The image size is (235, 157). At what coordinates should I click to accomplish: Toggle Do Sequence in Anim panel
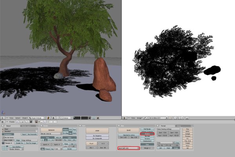click(x=97, y=135)
